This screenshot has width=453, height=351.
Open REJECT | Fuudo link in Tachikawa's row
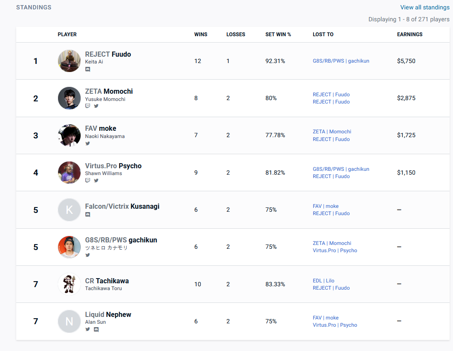pyautogui.click(x=331, y=288)
